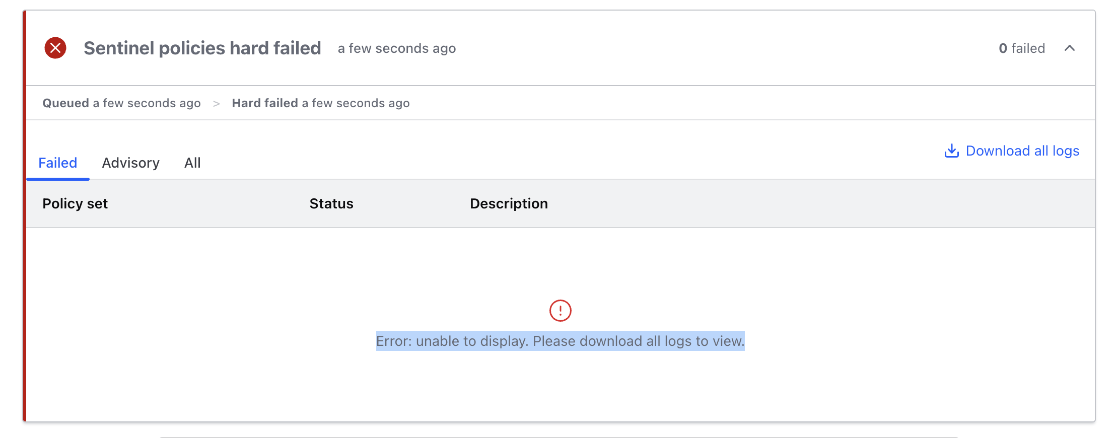Image resolution: width=1116 pixels, height=438 pixels.
Task: Download all logs via the link
Action: coord(1022,151)
